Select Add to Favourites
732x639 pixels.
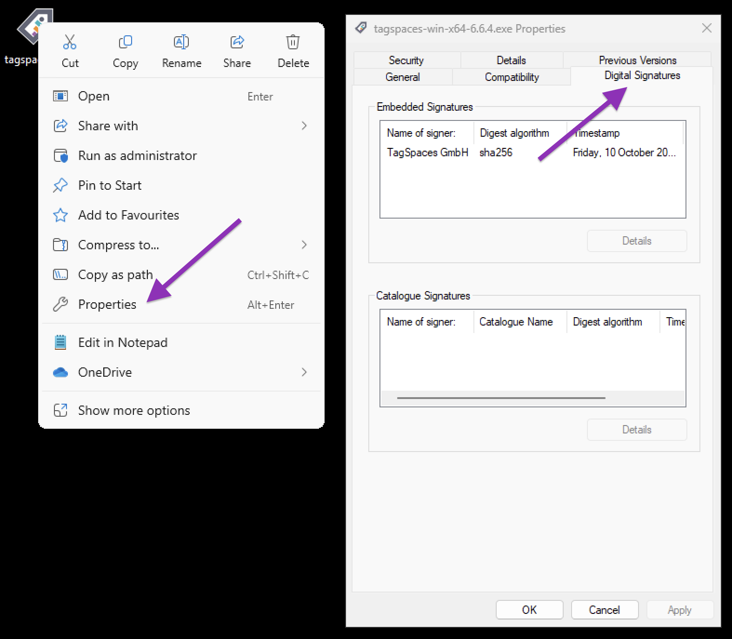(181, 215)
